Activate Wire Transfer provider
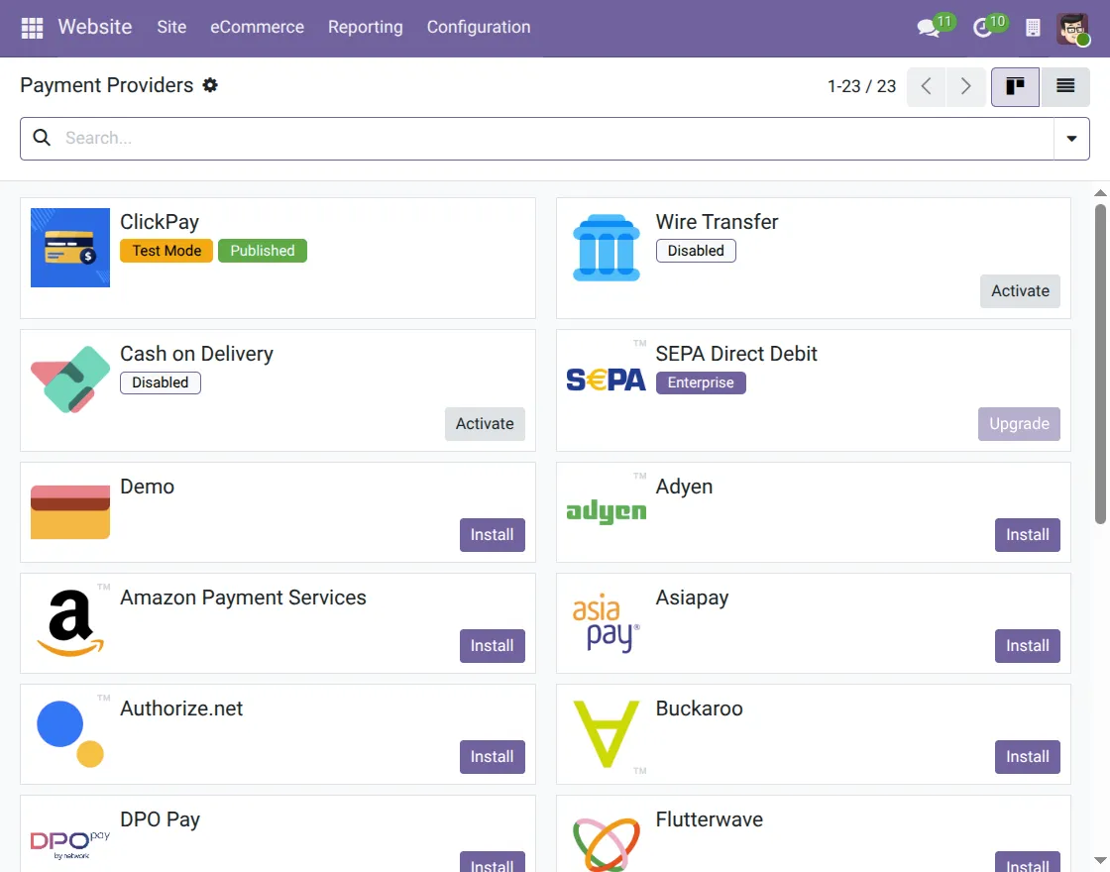The image size is (1110, 872). [x=1020, y=291]
